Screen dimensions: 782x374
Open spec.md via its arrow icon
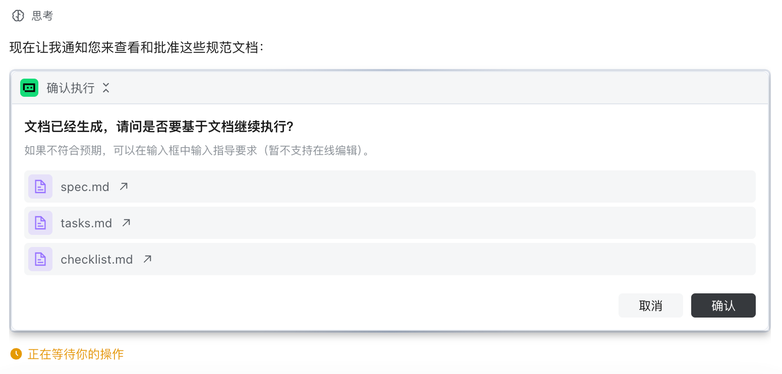[x=124, y=186]
